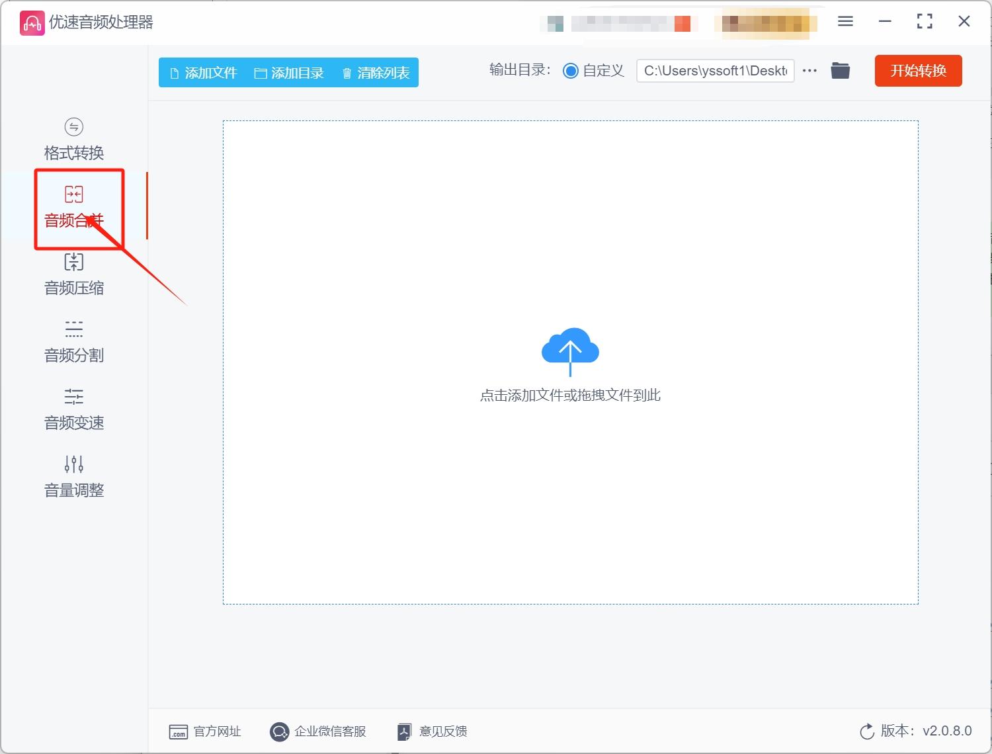Image resolution: width=992 pixels, height=754 pixels.
Task: Open 企业微信客服 customer service link
Action: tap(318, 732)
